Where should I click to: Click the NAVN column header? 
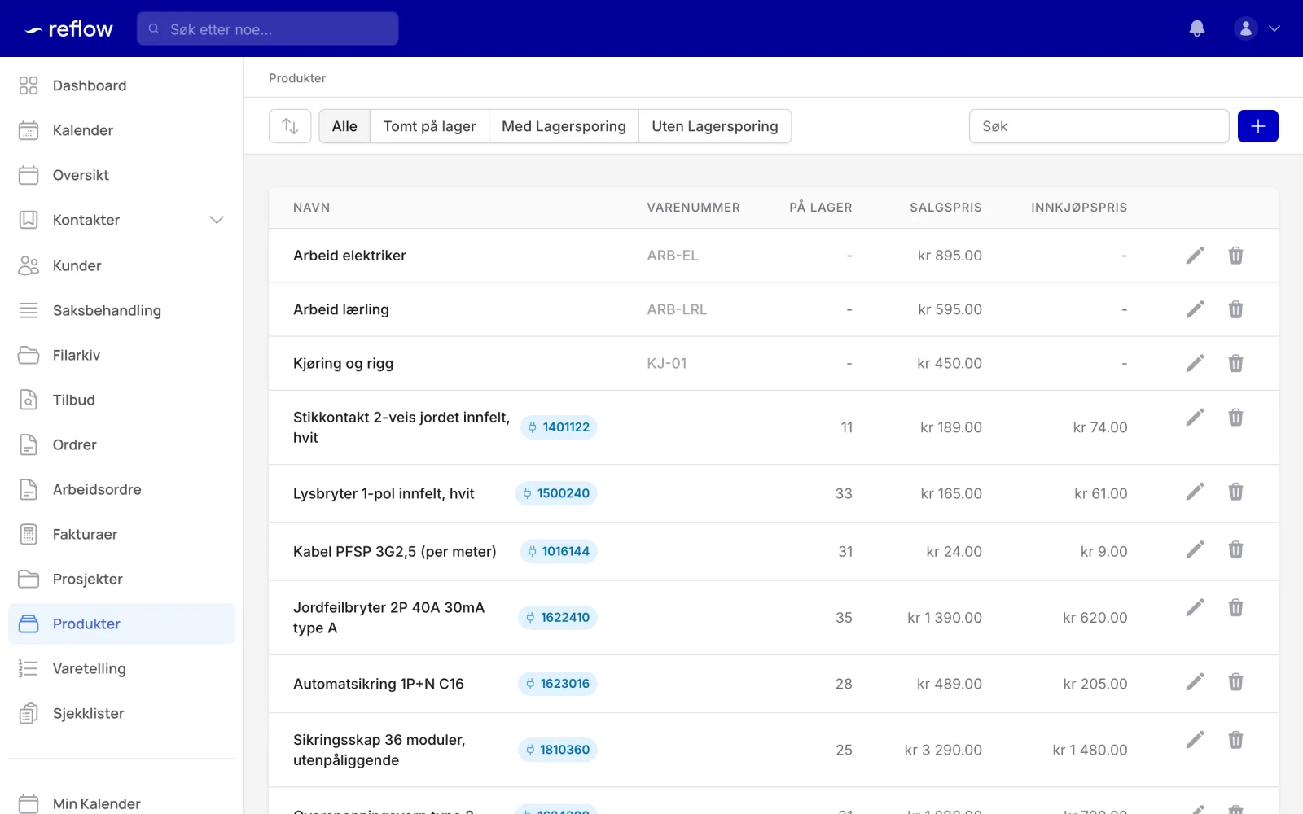pyautogui.click(x=311, y=208)
